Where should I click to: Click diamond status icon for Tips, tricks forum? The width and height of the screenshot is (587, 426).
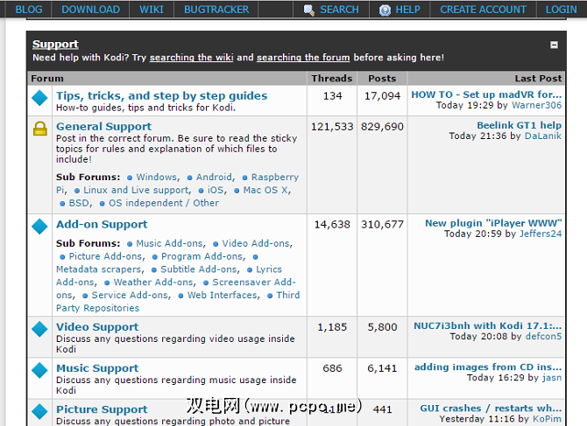click(x=39, y=98)
